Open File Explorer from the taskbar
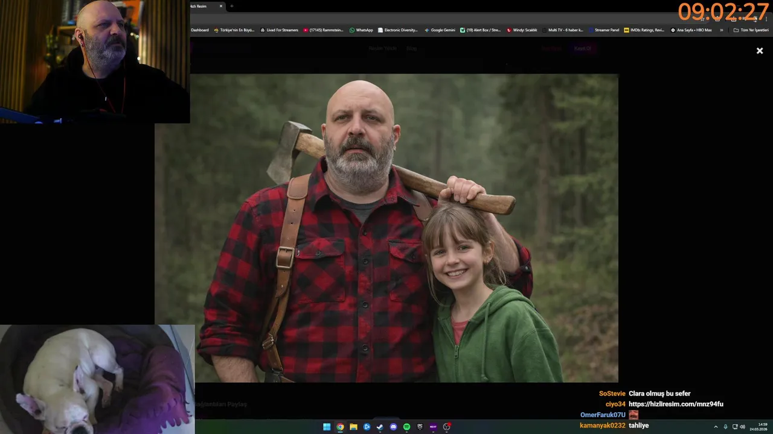This screenshot has width=773, height=434. pyautogui.click(x=353, y=427)
